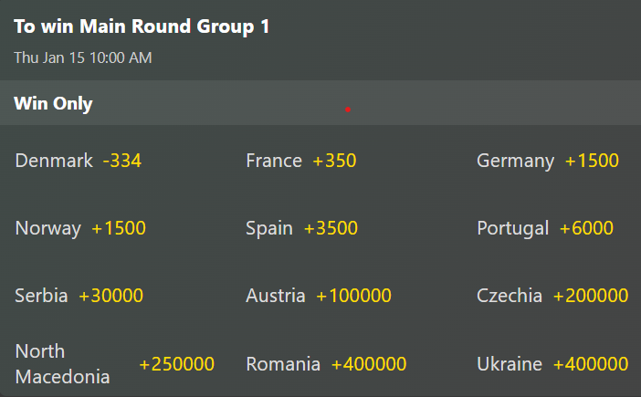Click the To win Main Round Group 1 title

pyautogui.click(x=142, y=26)
